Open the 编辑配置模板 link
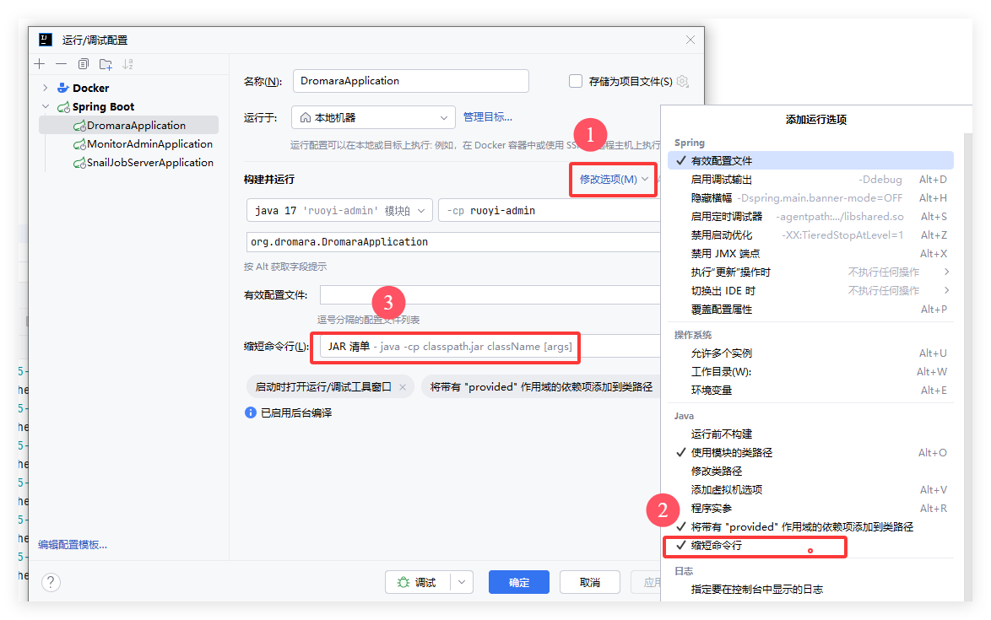This screenshot has height=620, width=991. click(73, 545)
